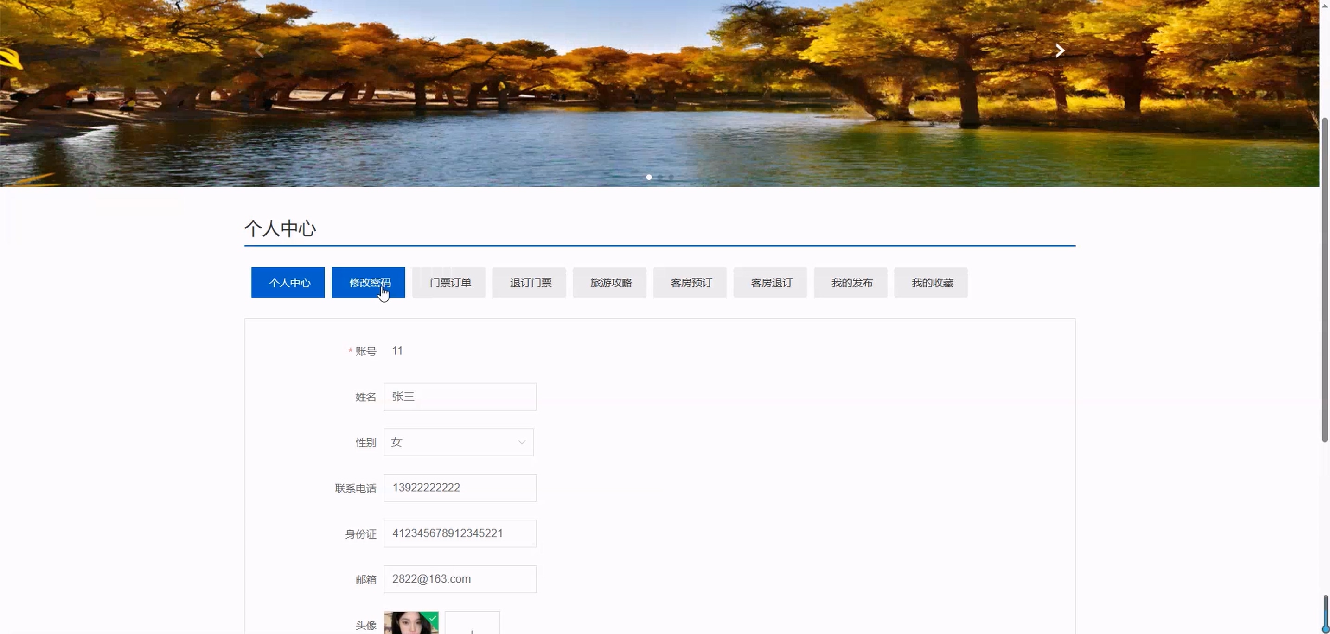Image resolution: width=1330 pixels, height=634 pixels.
Task: Click the uploaded avatar thumbnail
Action: pos(411,623)
